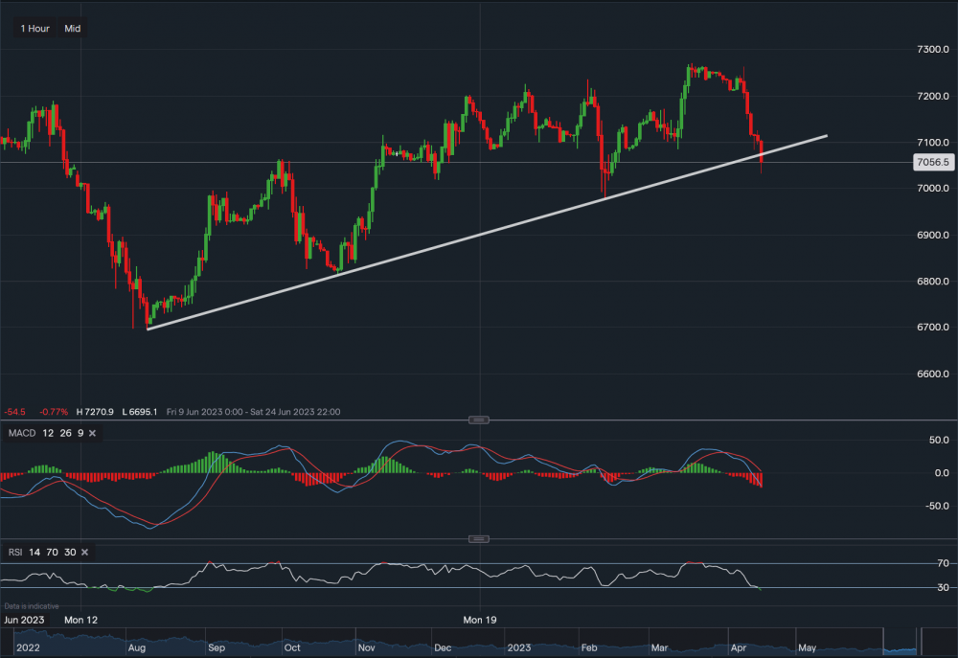Click the current price label 7056.5
The width and height of the screenshot is (958, 658).
[932, 163]
